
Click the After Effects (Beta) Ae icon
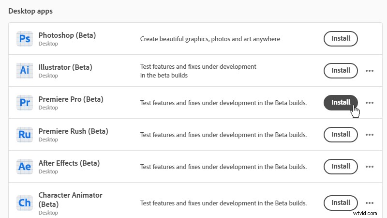25,167
